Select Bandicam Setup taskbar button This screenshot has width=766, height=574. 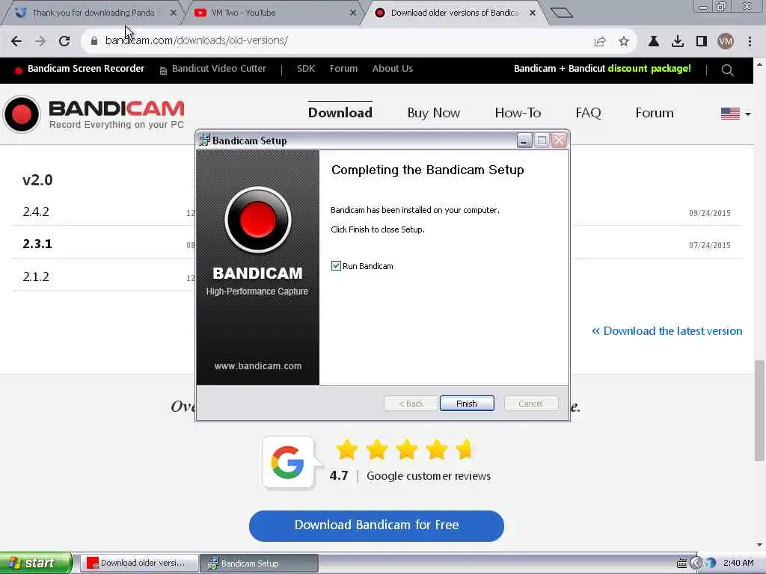(x=259, y=564)
